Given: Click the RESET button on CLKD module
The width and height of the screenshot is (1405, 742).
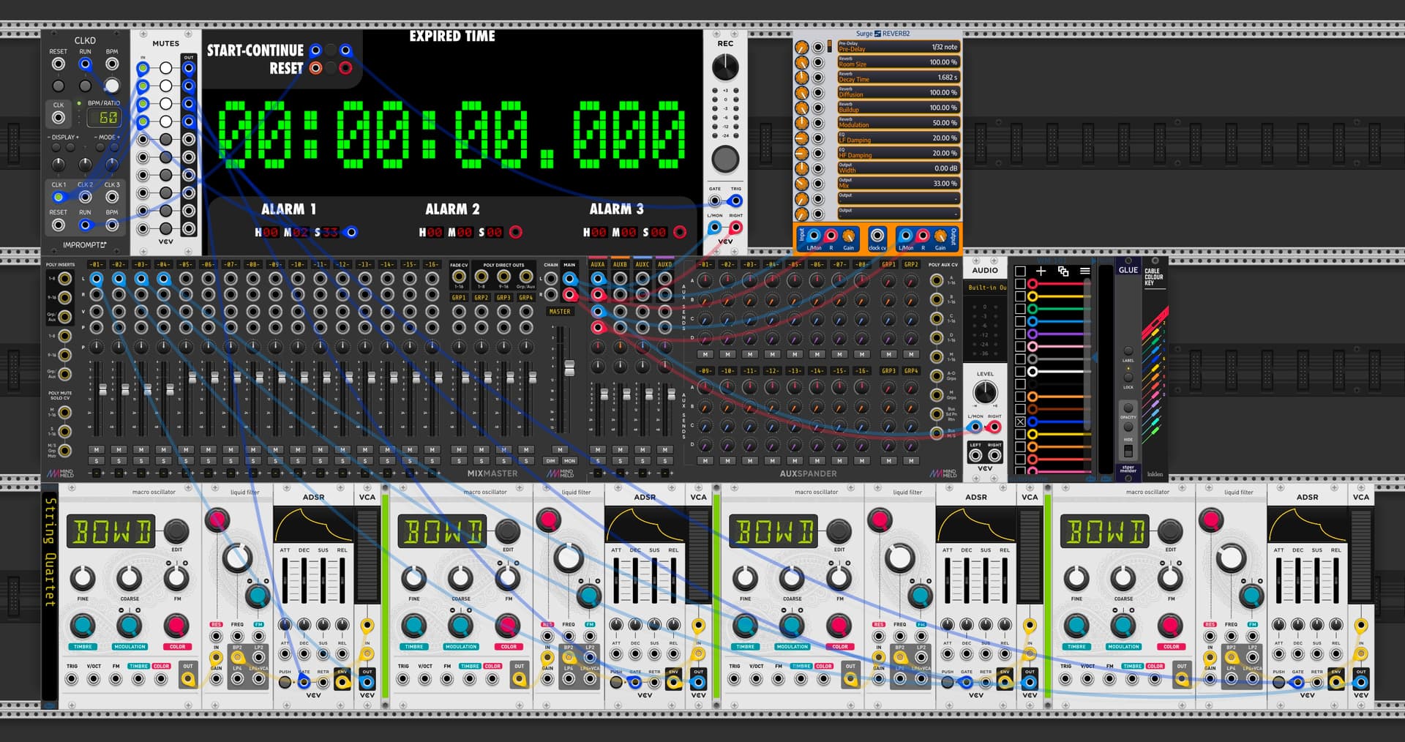Looking at the screenshot, I should (x=59, y=86).
